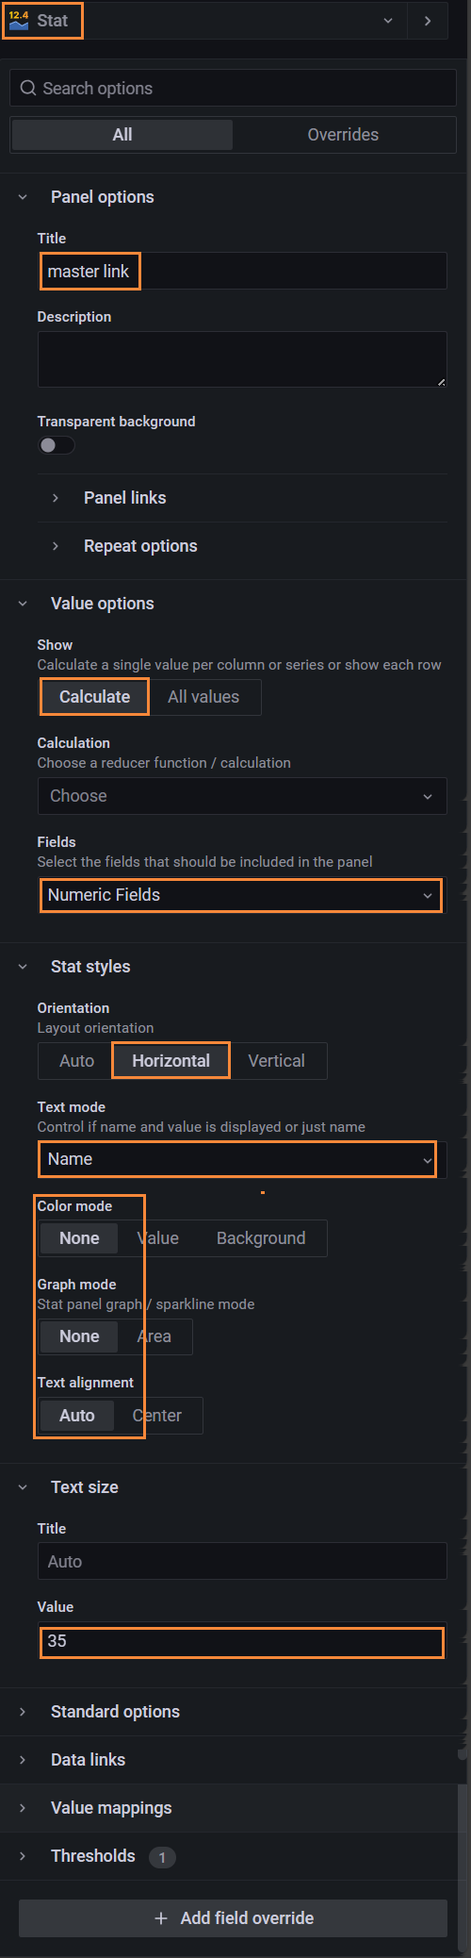
Task: Switch to the Overrides tab
Action: (x=343, y=135)
